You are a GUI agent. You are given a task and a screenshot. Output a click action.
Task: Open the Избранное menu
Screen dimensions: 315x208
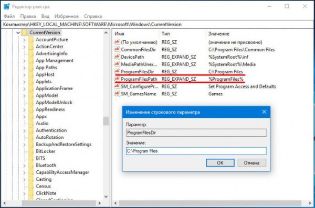point(67,16)
